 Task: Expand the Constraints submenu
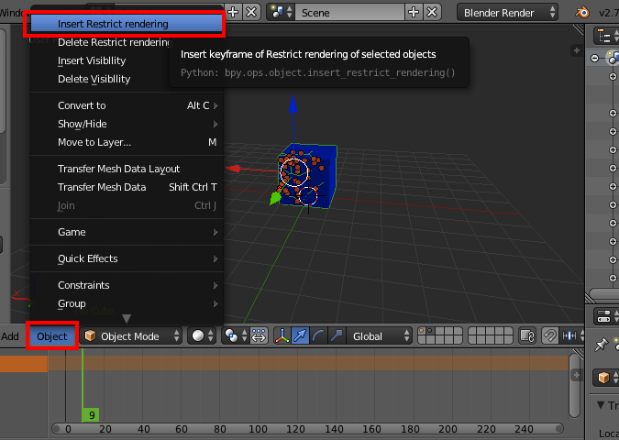[x=127, y=285]
